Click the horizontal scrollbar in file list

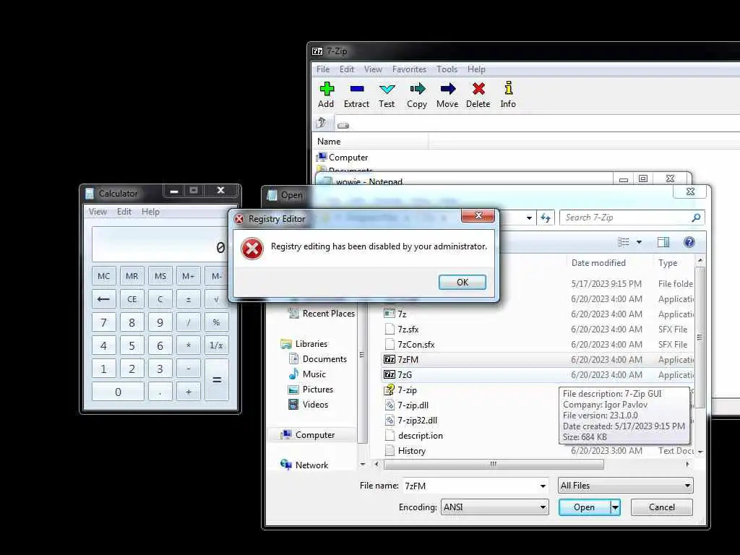[494, 465]
